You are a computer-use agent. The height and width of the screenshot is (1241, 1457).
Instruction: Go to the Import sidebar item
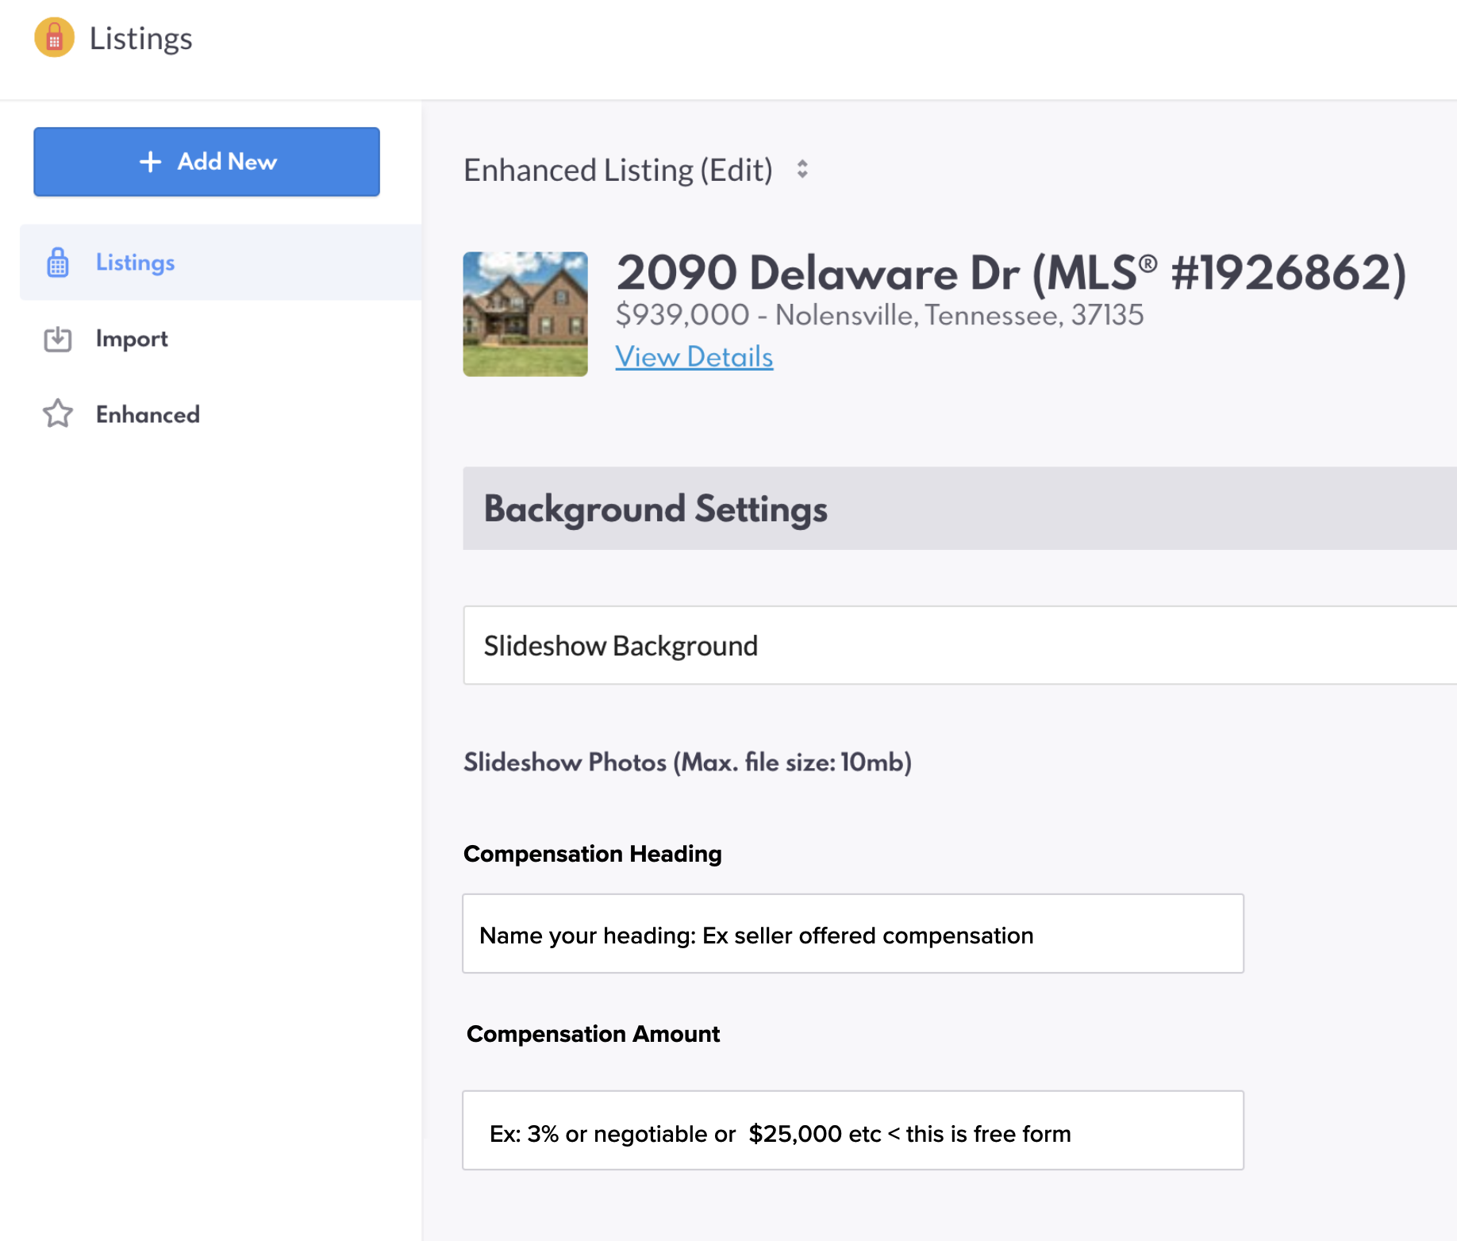pos(132,339)
